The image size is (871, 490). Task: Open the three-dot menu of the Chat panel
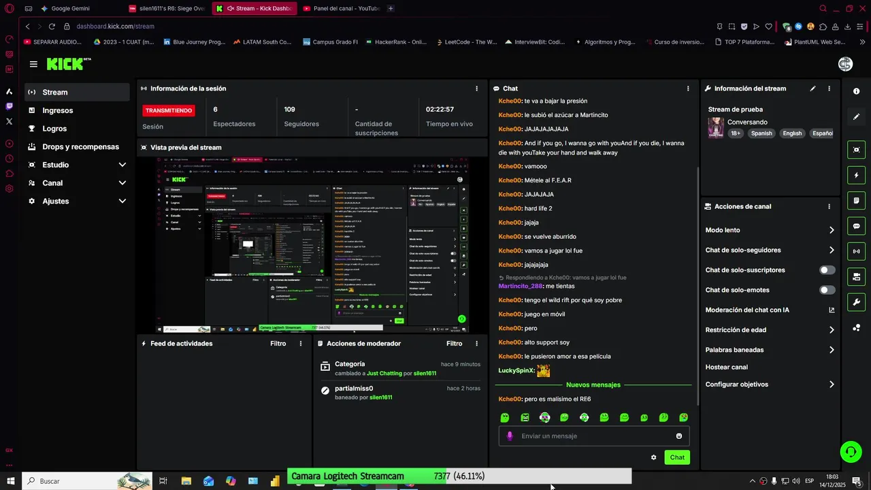pyautogui.click(x=688, y=88)
